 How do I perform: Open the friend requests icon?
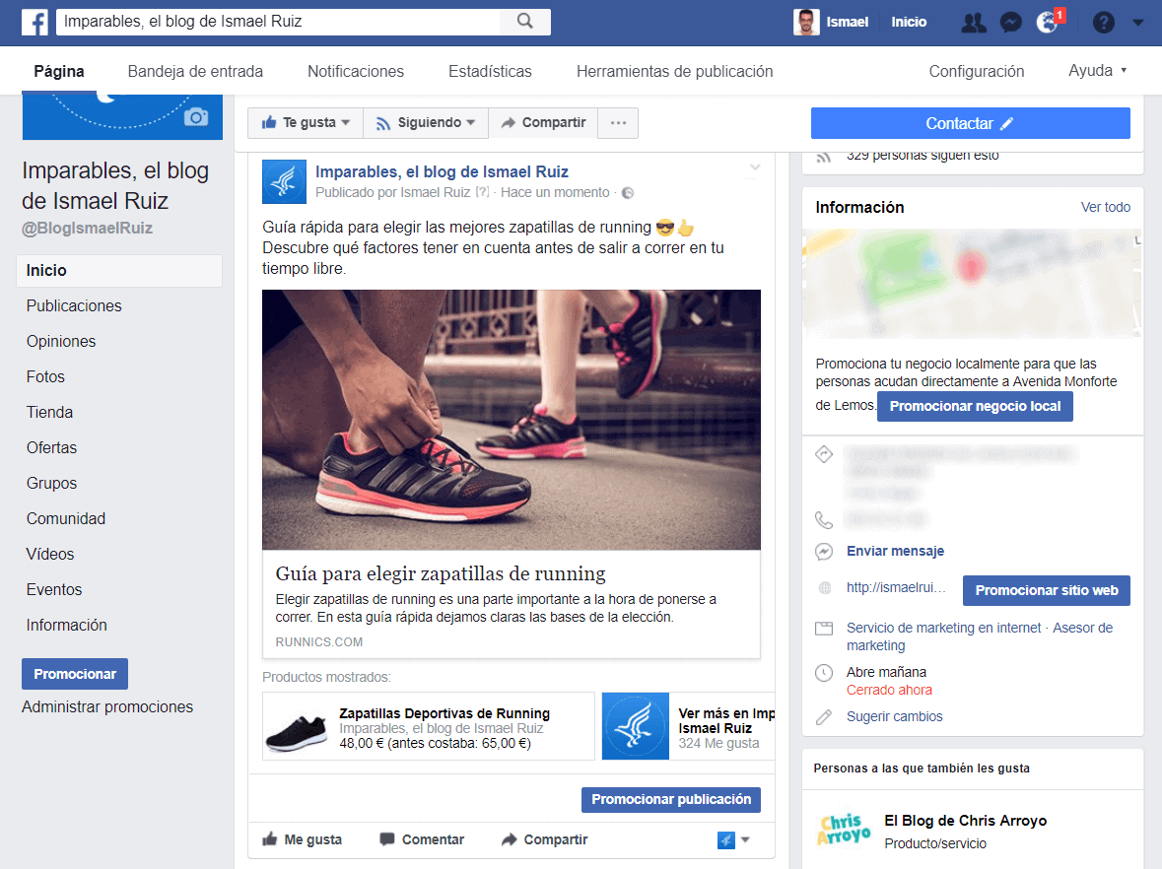coord(973,23)
